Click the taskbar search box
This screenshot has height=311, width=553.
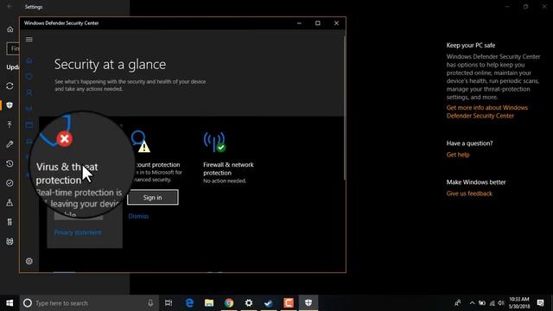pyautogui.click(x=88, y=303)
